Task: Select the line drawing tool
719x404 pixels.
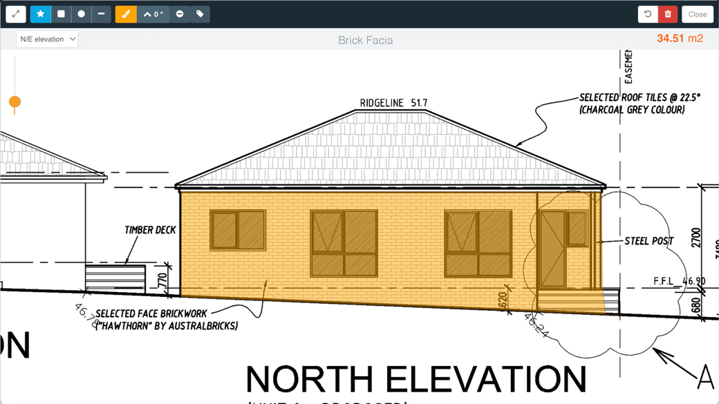Action: click(102, 14)
